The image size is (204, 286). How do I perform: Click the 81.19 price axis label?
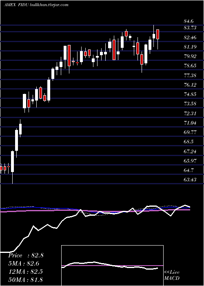(x=190, y=47)
